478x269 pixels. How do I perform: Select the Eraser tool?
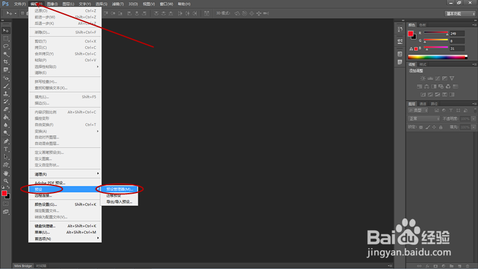pyautogui.click(x=6, y=109)
